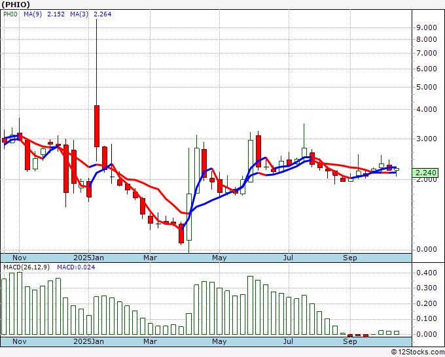The height and width of the screenshot is (357, 445).
Task: Click the tall red January spike candle
Action: click(97, 125)
